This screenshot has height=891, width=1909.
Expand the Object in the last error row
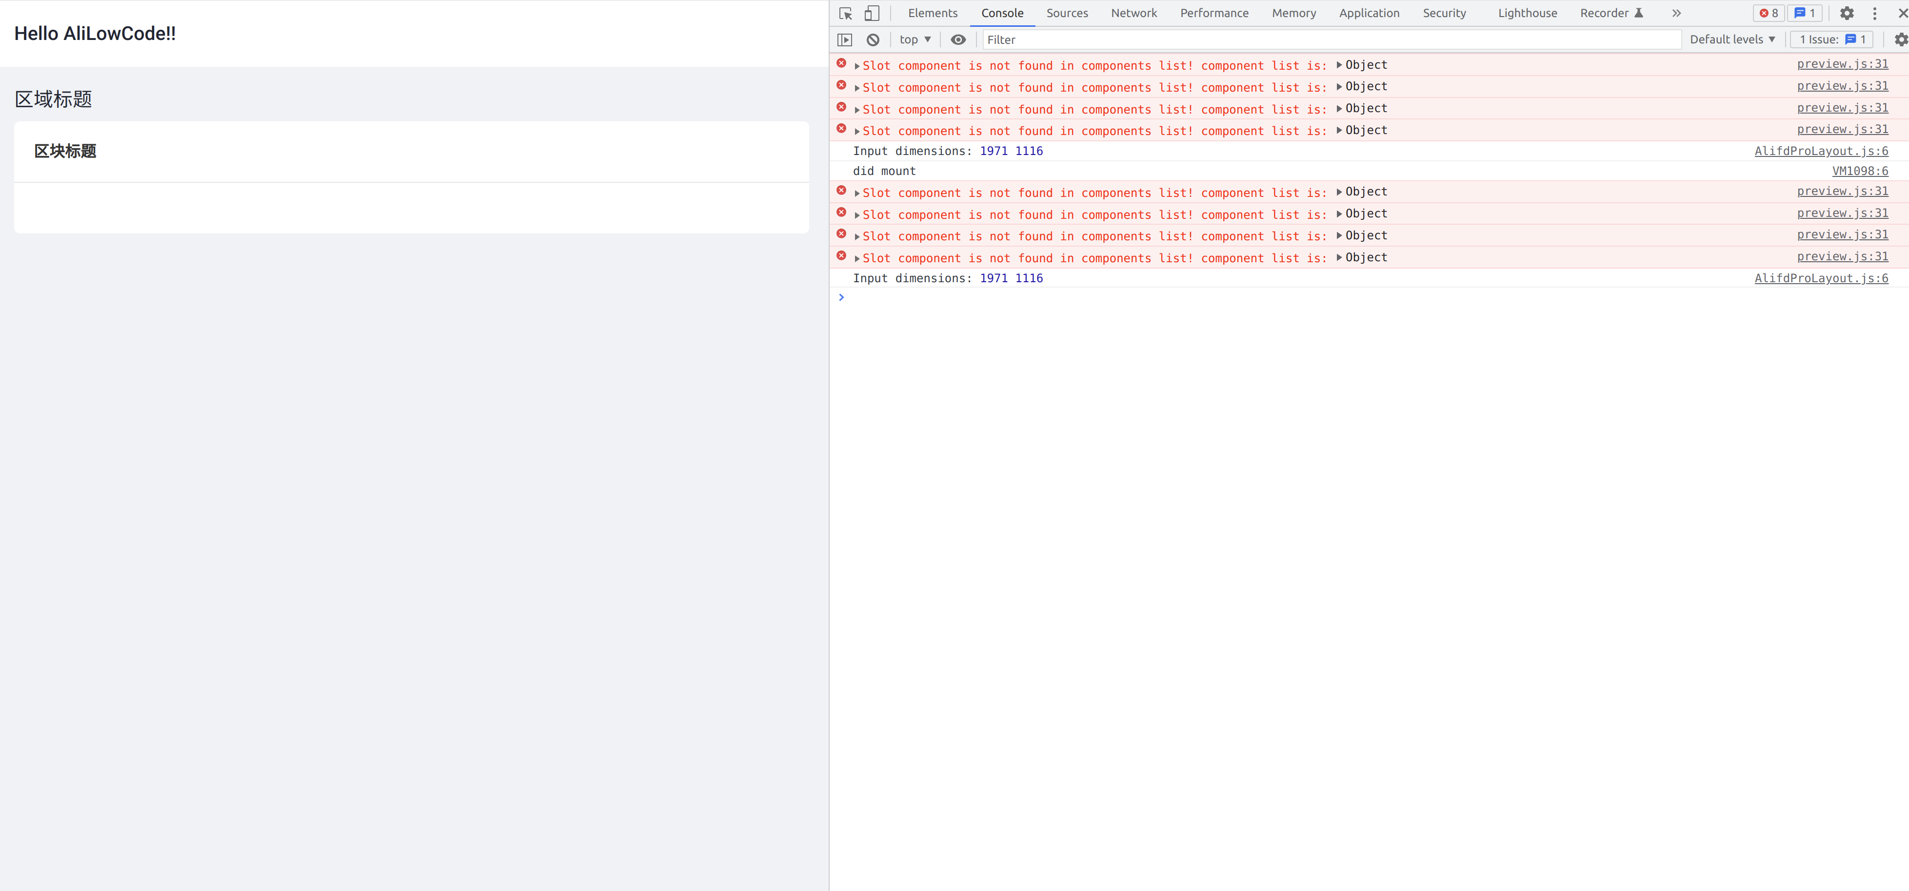coord(1339,258)
